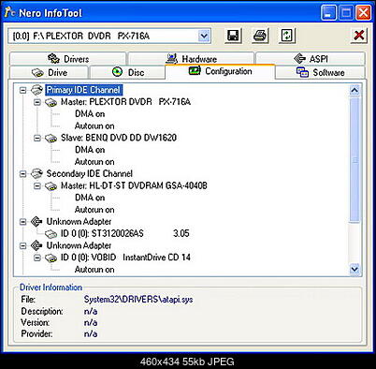The width and height of the screenshot is (376, 369).
Task: Click the Print icon in toolbar
Action: 260,36
